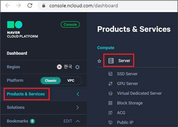Open region settings with the gear icon
This screenshot has height=127, width=178.
point(77,67)
